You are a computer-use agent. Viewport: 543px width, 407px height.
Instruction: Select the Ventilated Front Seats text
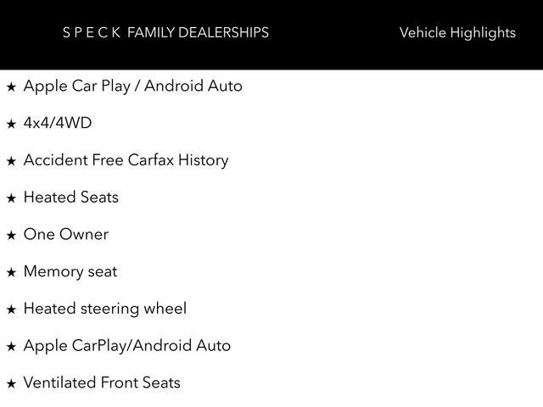point(102,383)
